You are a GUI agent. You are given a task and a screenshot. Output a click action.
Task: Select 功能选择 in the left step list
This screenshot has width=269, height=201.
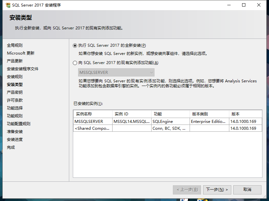(x=15, y=108)
